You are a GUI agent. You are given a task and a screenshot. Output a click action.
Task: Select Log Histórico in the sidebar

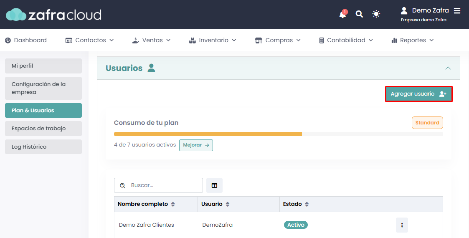43,147
